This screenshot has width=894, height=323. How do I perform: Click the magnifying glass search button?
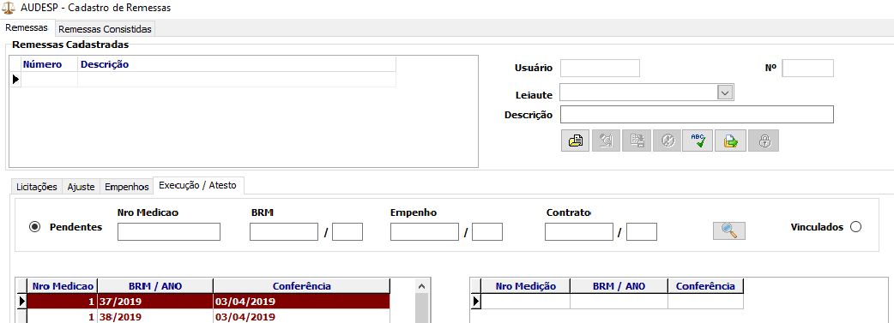pos(729,230)
